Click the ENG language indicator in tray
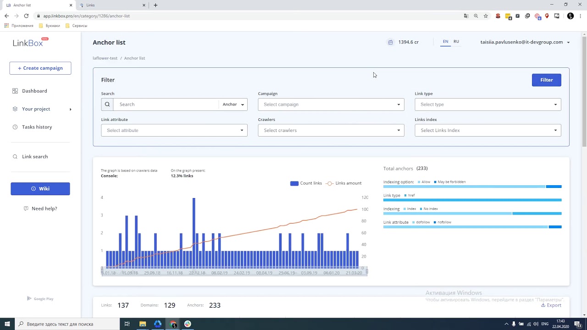 click(x=545, y=324)
